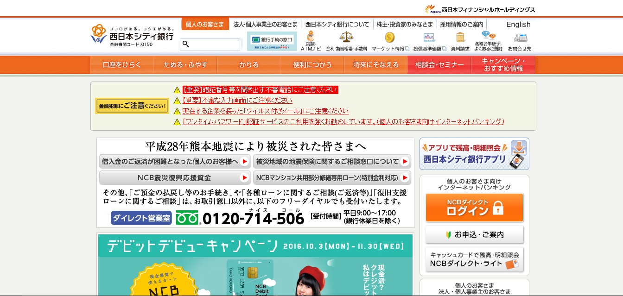The height and width of the screenshot is (296, 623).
Task: Open マーケット情報 coin icon
Action: (390, 41)
